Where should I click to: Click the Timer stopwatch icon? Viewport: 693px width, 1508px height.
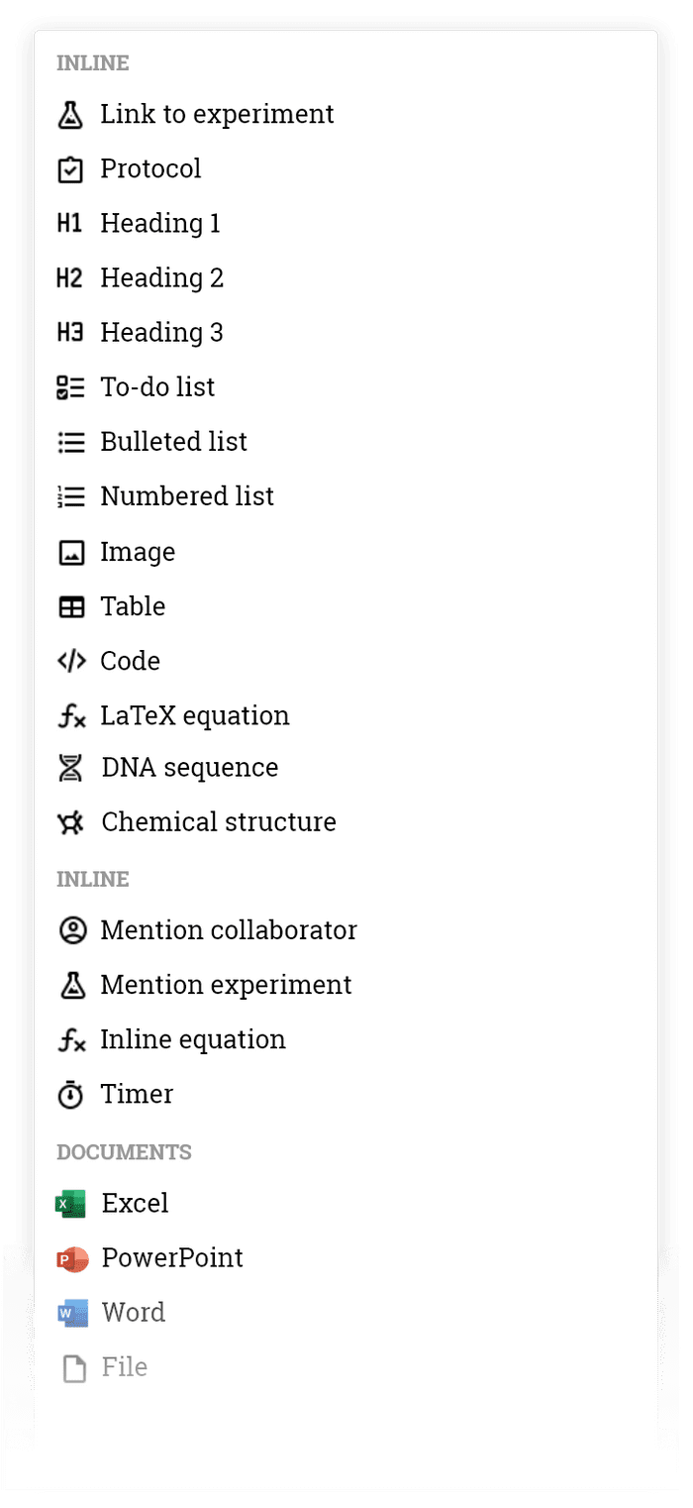tap(70, 1095)
